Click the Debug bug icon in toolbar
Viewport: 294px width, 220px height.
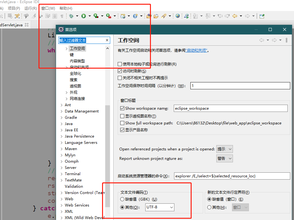point(71,16)
